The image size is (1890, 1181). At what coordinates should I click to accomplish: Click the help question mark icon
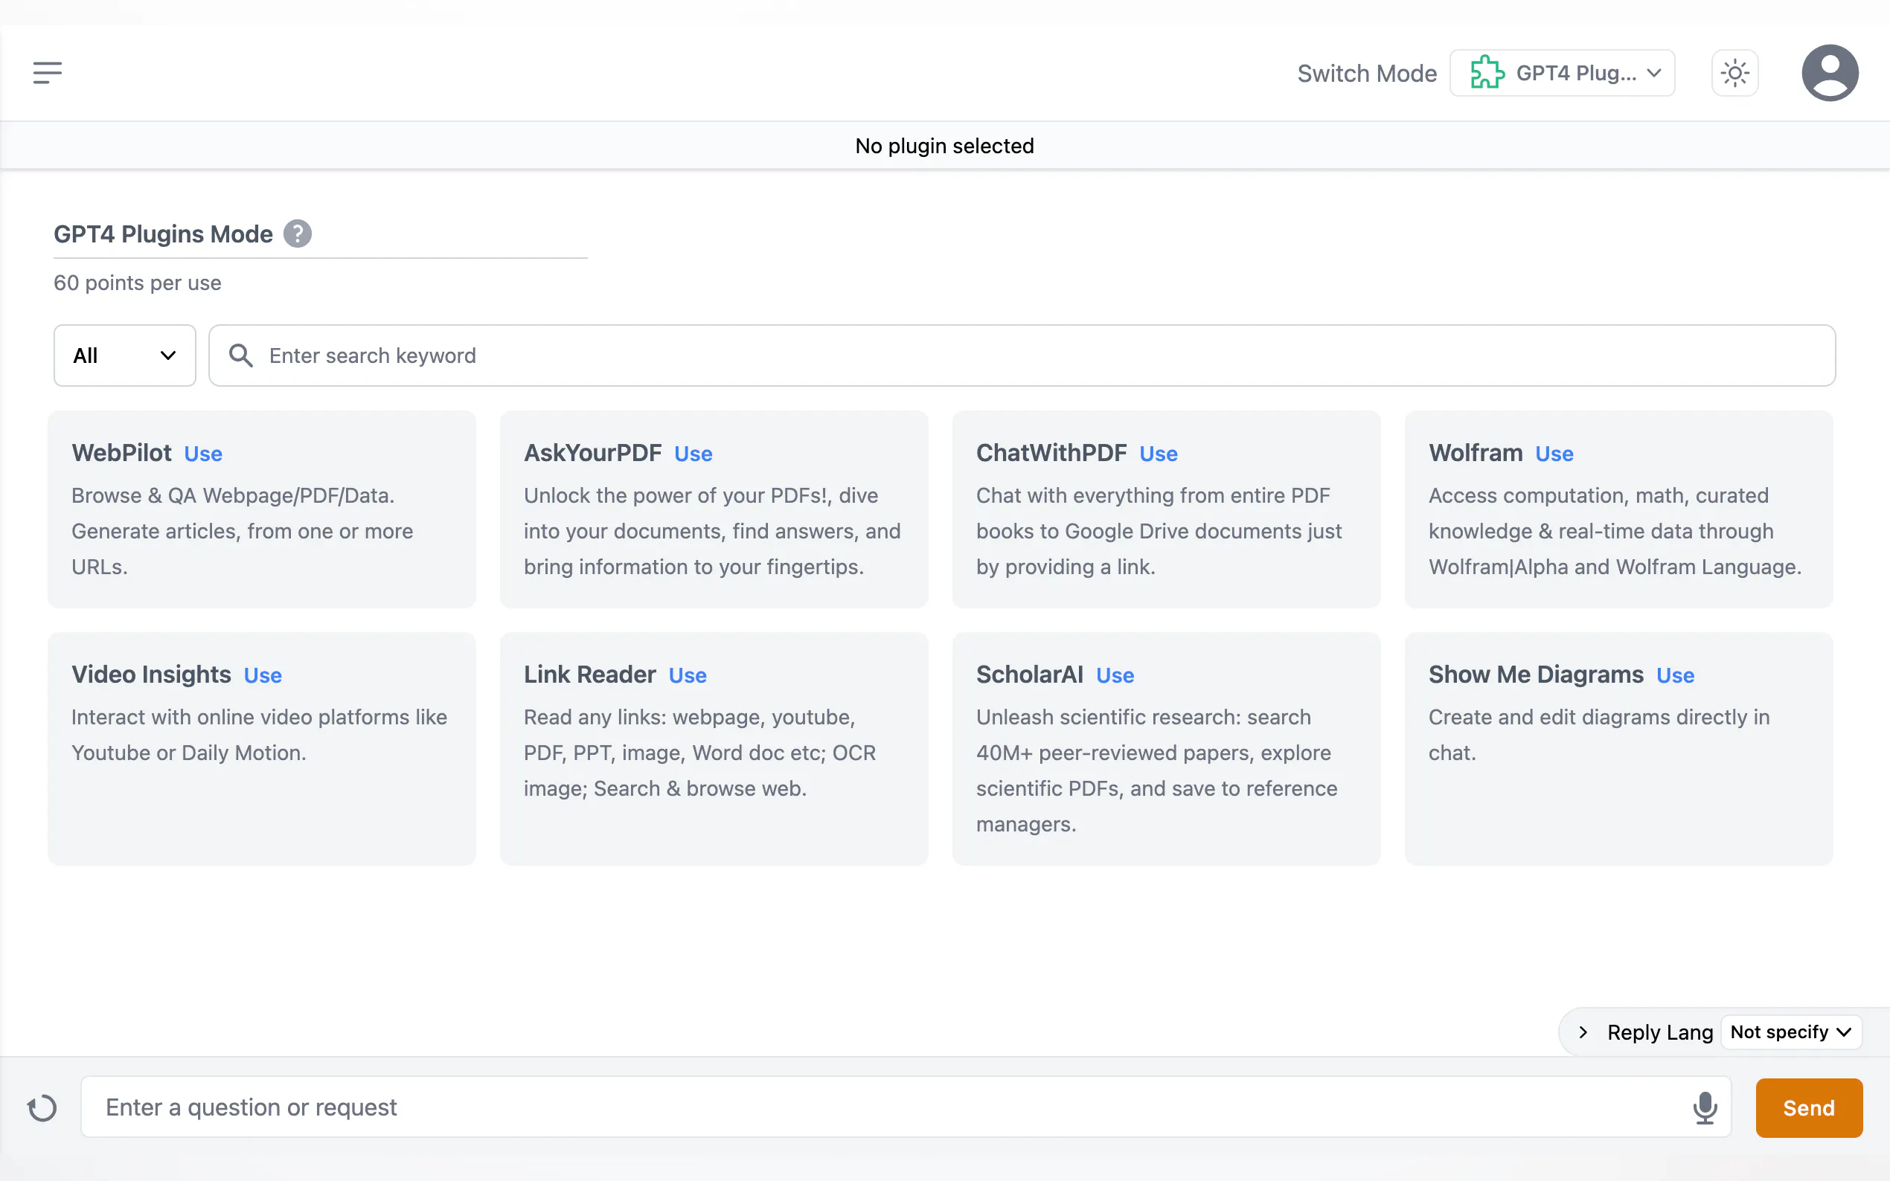(x=297, y=234)
